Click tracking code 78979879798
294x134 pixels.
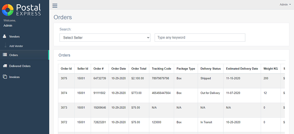[x=161, y=78]
